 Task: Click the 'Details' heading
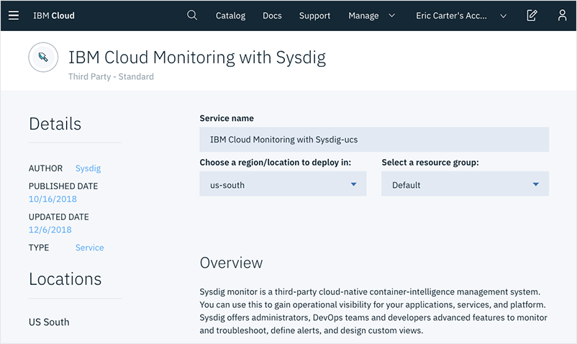55,124
